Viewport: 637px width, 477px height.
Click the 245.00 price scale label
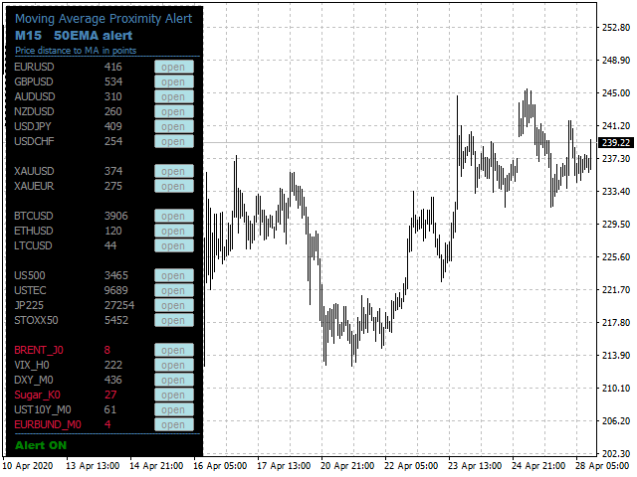click(x=616, y=93)
